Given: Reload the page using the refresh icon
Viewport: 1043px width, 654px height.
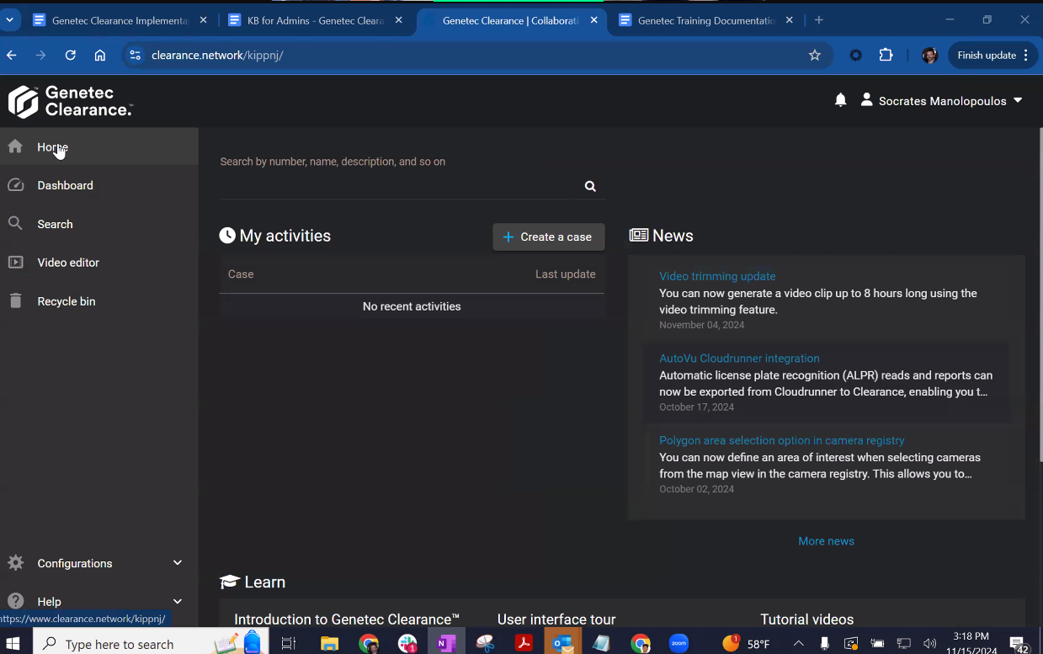Looking at the screenshot, I should pos(71,56).
